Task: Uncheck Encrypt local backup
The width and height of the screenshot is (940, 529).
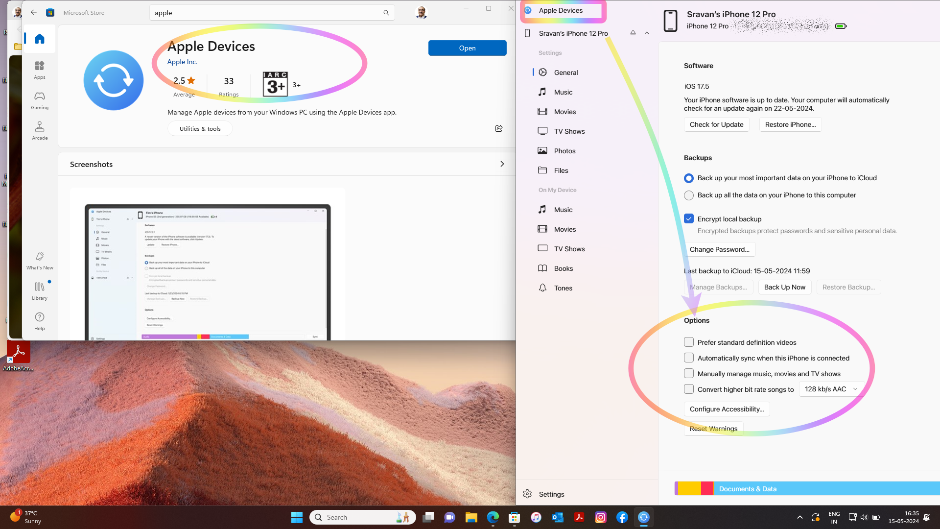Action: tap(689, 218)
